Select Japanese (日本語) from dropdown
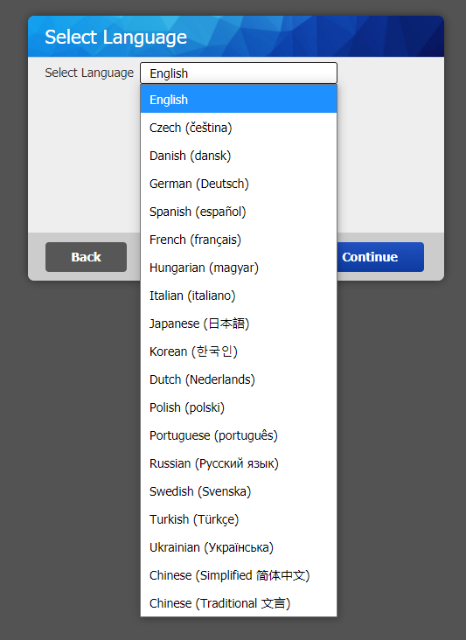 (239, 323)
